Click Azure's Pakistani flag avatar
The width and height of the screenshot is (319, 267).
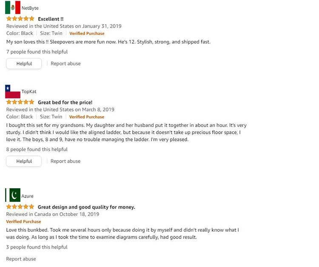pos(13,195)
